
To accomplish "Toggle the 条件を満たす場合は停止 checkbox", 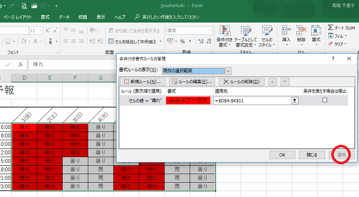I will pyautogui.click(x=325, y=100).
